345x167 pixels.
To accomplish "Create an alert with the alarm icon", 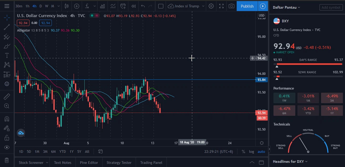I will pyautogui.click(x=123, y=6).
